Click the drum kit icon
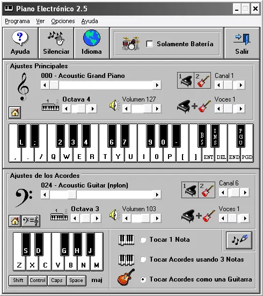The height and width of the screenshot is (296, 263). (x=131, y=44)
